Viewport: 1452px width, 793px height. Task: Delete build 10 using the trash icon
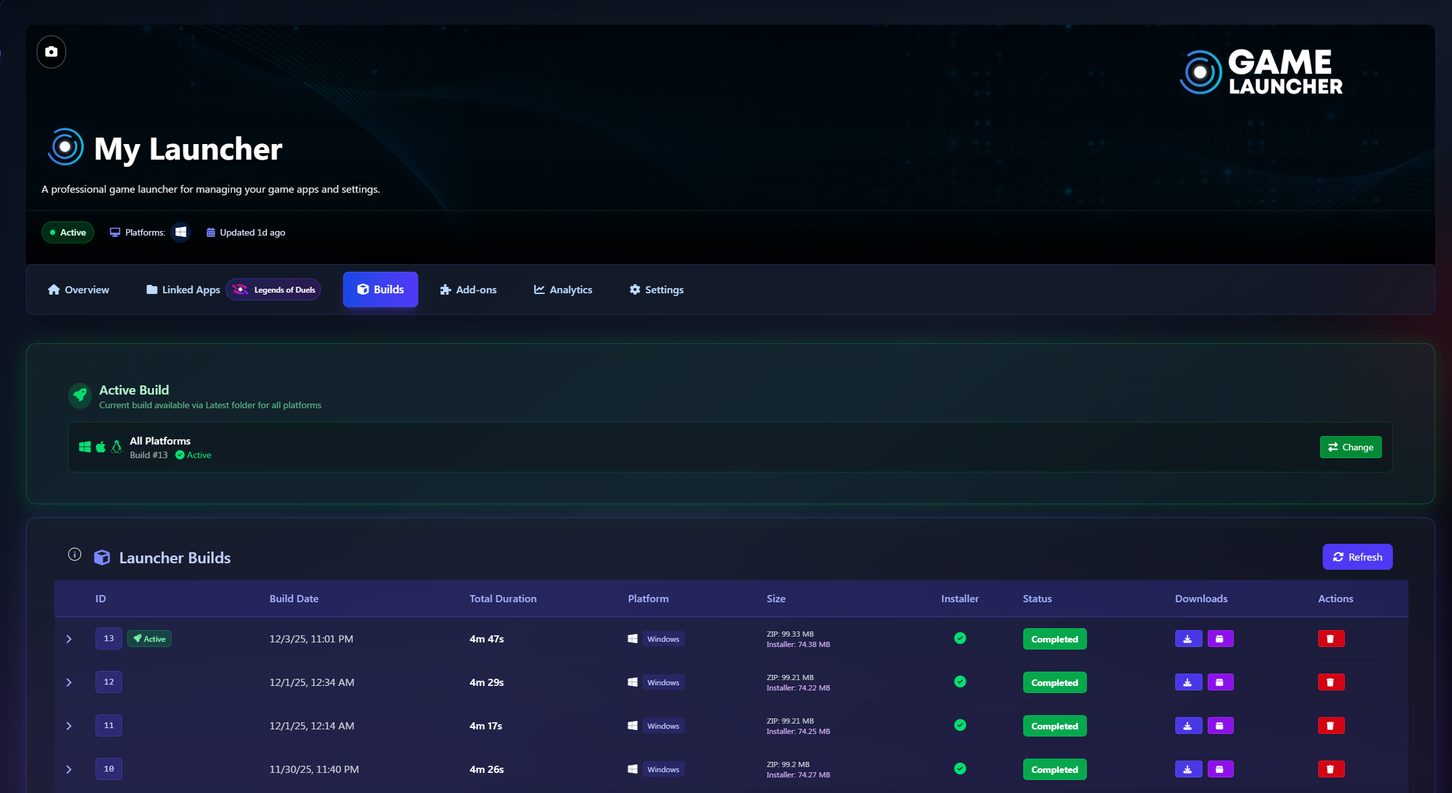pos(1331,770)
